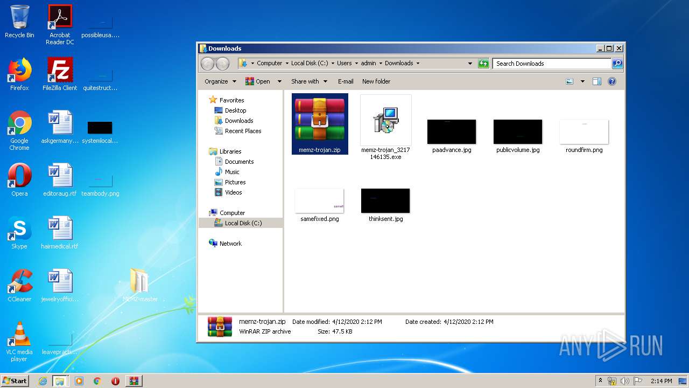Expand the view options dropdown arrow
The image size is (689, 388).
pyautogui.click(x=582, y=81)
